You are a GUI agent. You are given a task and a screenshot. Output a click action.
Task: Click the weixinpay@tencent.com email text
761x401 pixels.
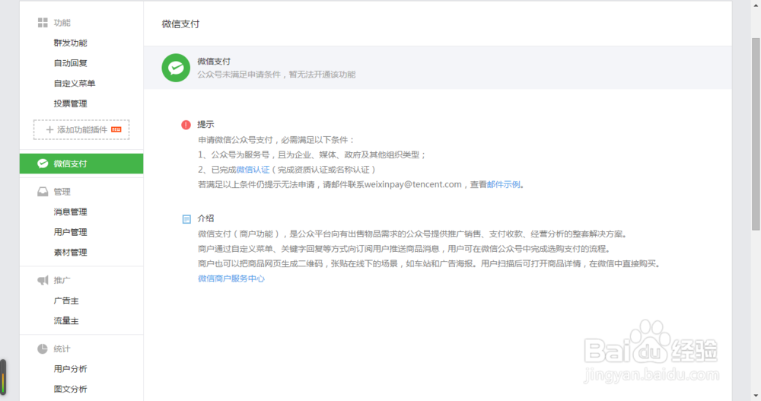[413, 184]
